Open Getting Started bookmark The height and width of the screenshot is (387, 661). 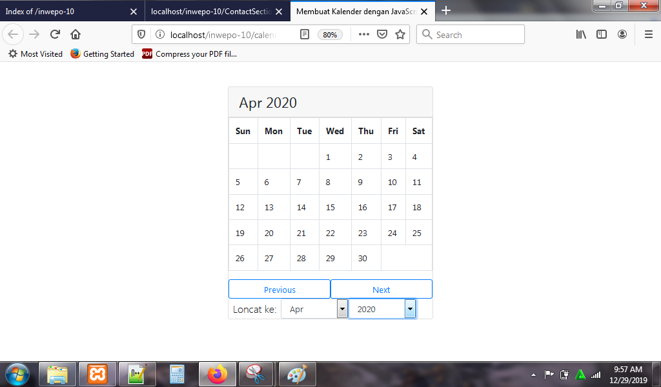click(x=102, y=54)
